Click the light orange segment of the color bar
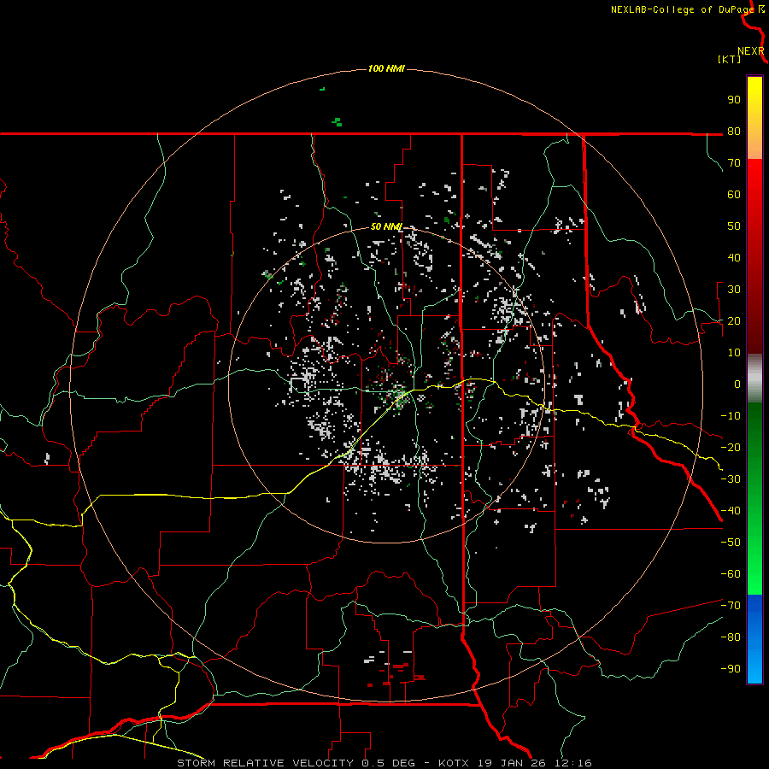This screenshot has height=769, width=769. (754, 144)
